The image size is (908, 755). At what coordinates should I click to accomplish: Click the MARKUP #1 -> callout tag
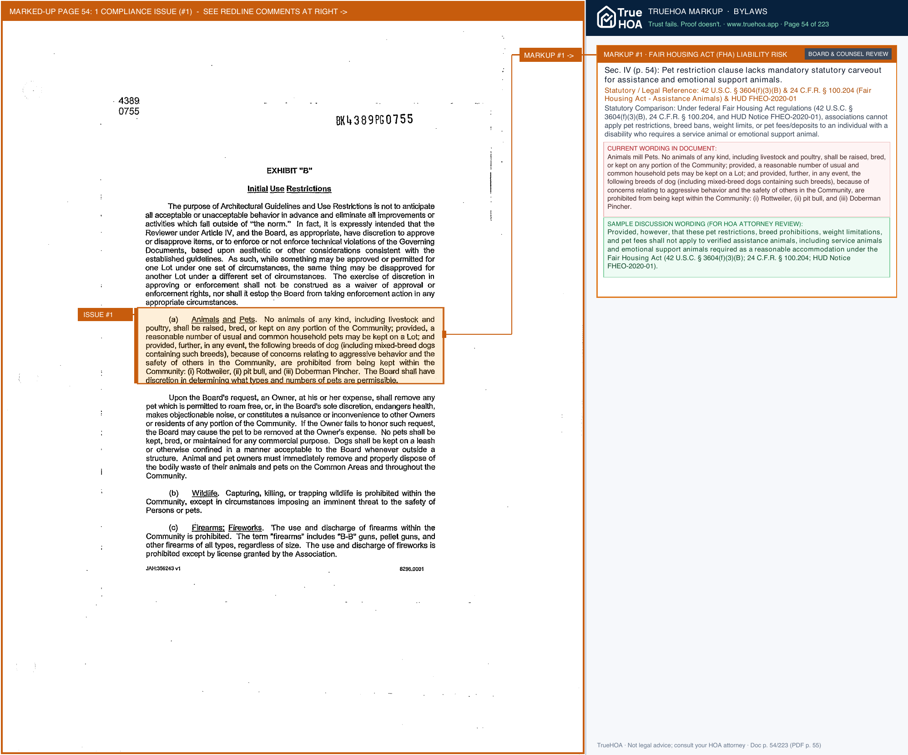(x=550, y=55)
